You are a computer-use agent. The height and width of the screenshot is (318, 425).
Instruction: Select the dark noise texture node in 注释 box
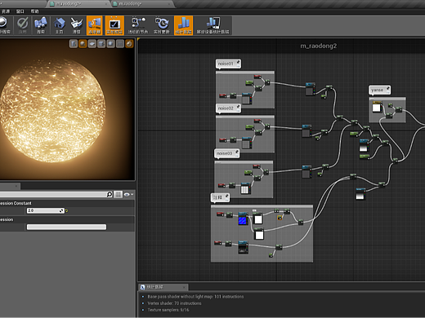244,247
